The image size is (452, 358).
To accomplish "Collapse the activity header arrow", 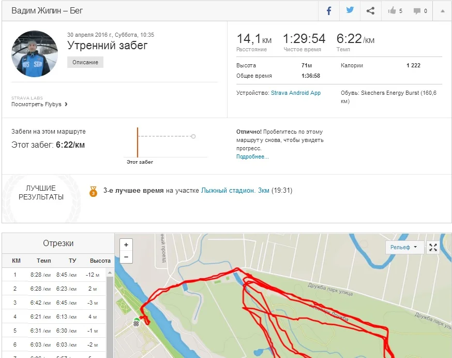I will [x=443, y=11].
